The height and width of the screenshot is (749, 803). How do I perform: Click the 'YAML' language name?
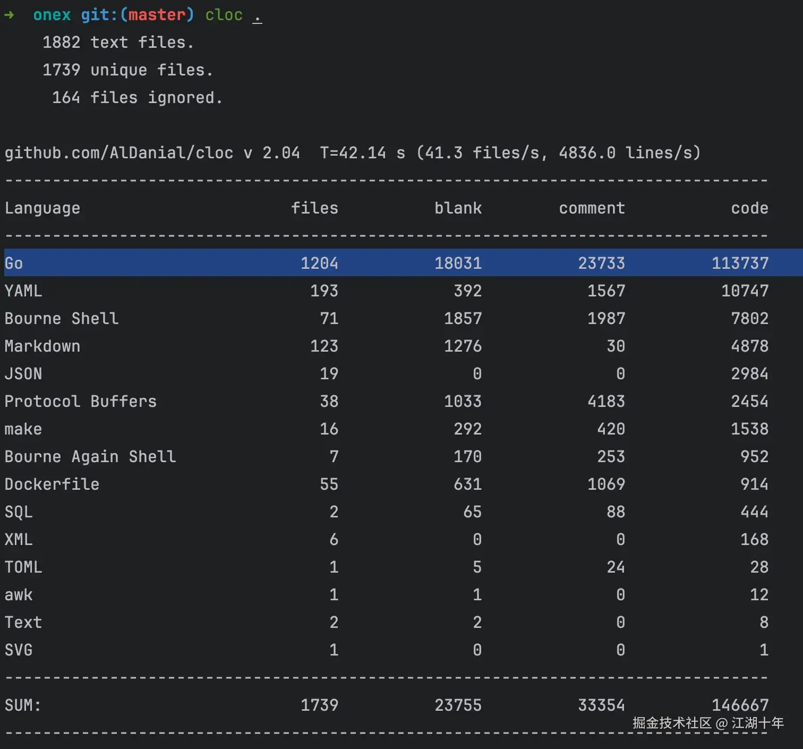pos(23,291)
